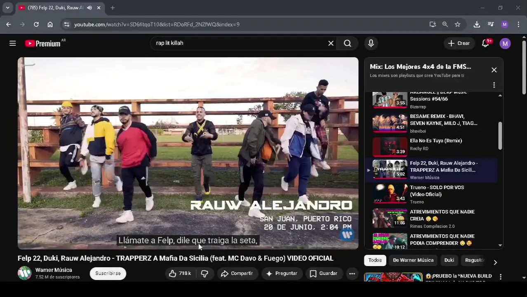Open Mix playlist options menu
This screenshot has width=527, height=297.
(494, 85)
